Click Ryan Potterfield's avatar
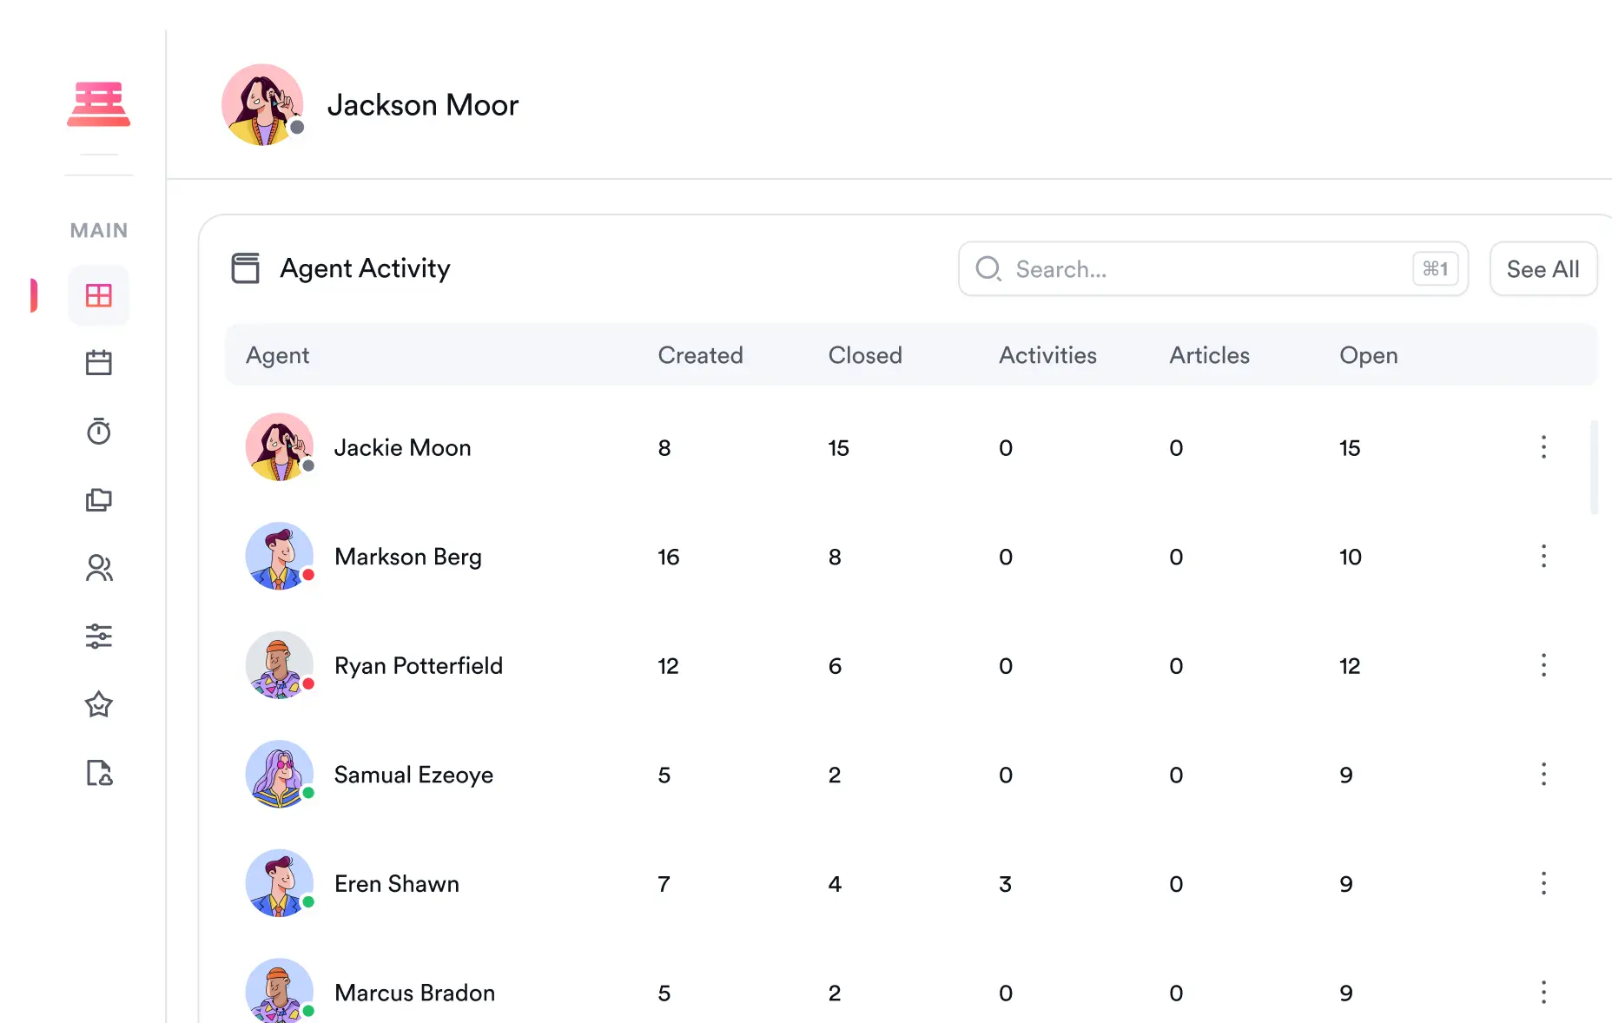Viewport: 1612px width, 1023px height. (280, 665)
